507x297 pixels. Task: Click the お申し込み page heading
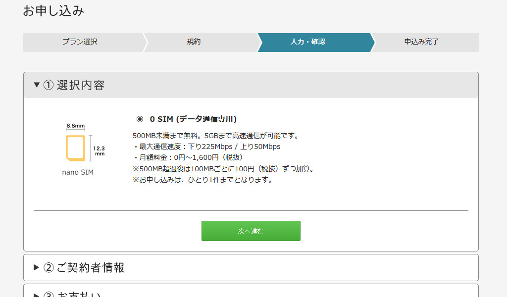tap(53, 11)
